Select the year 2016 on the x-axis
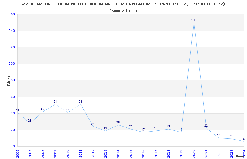The height and width of the screenshot is (159, 247). (144, 154)
